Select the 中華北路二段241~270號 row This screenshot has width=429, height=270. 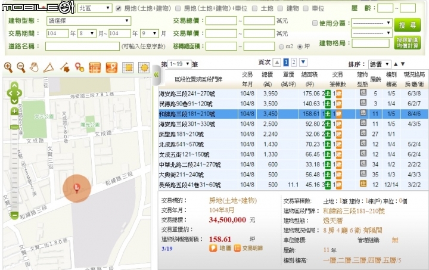pos(293,165)
